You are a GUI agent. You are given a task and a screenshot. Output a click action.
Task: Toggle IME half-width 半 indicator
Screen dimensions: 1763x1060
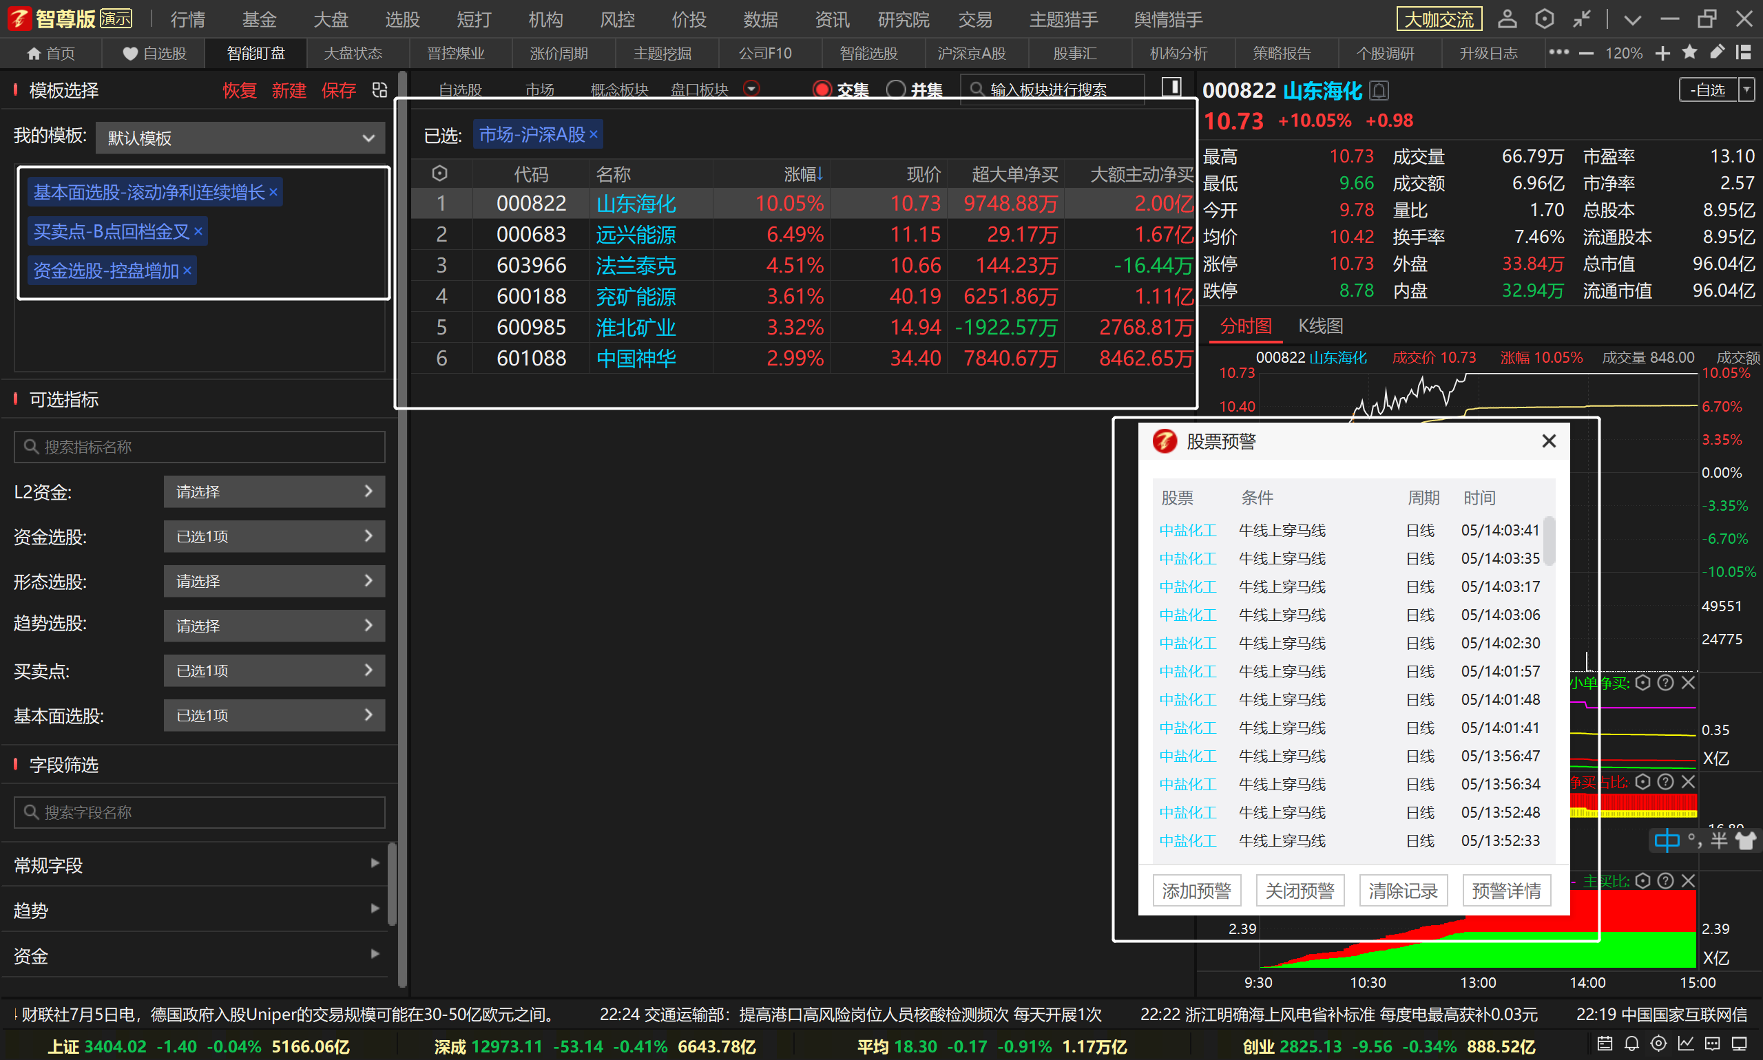1719,840
